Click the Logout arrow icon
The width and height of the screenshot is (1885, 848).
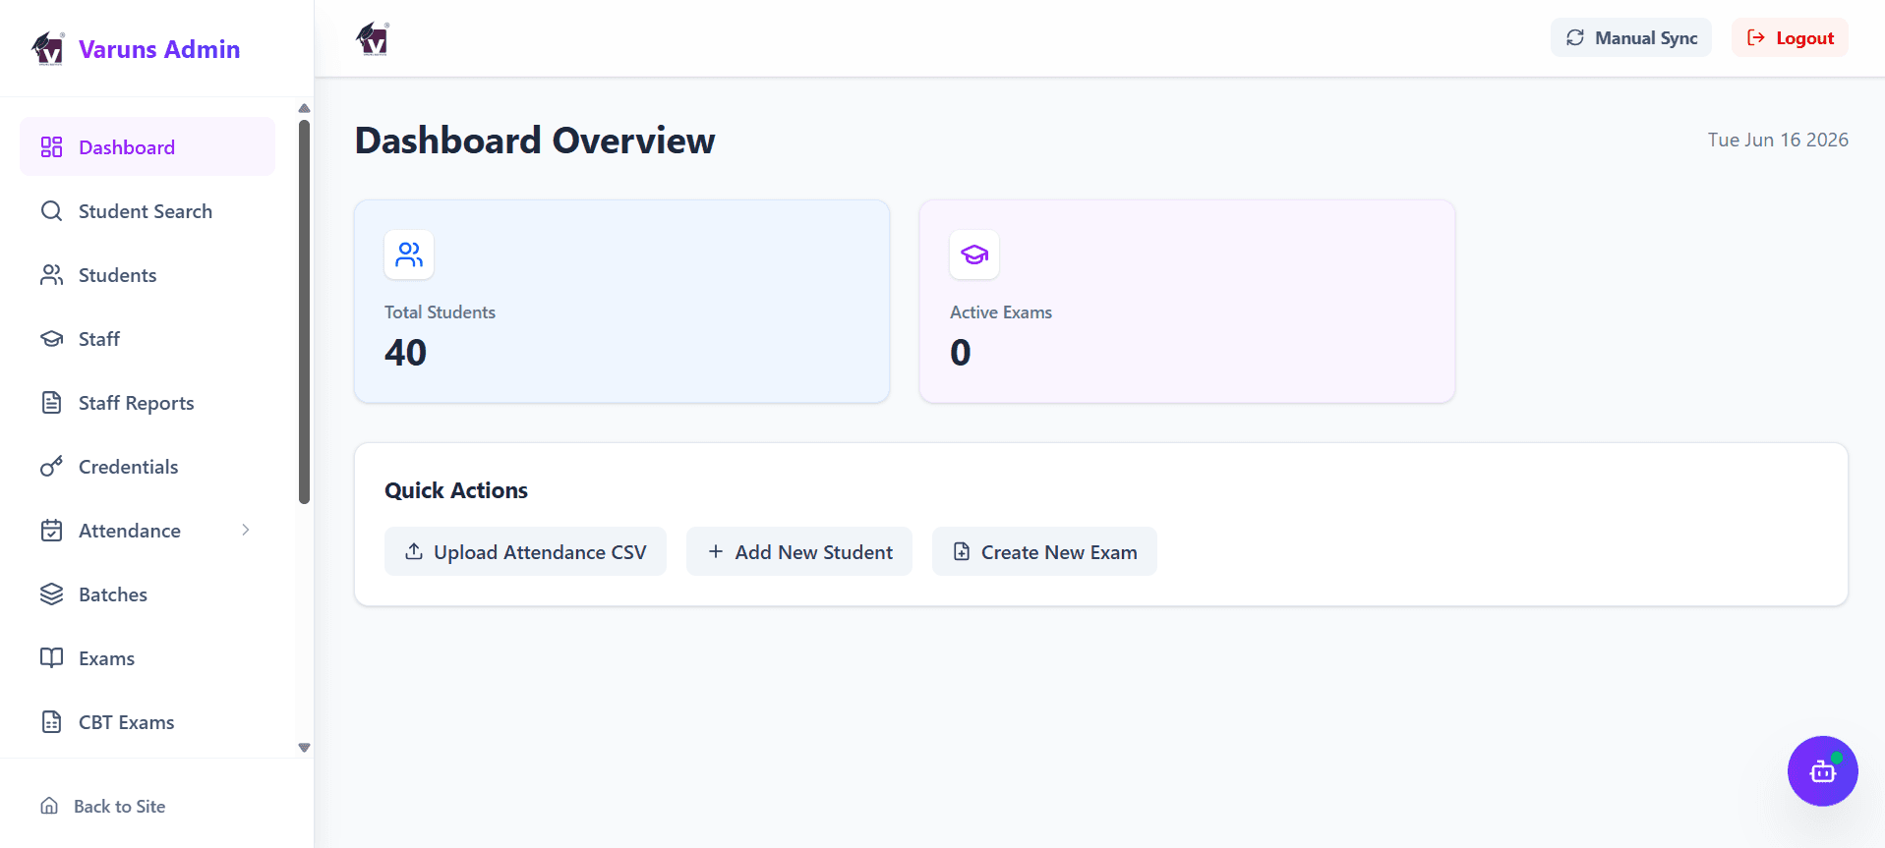(x=1756, y=37)
